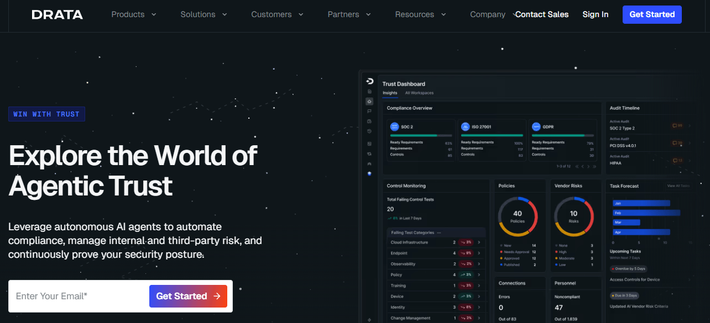Image resolution: width=710 pixels, height=323 pixels.
Task: Click comment icon for SOC 2 Type 2 audit
Action: coord(675,125)
